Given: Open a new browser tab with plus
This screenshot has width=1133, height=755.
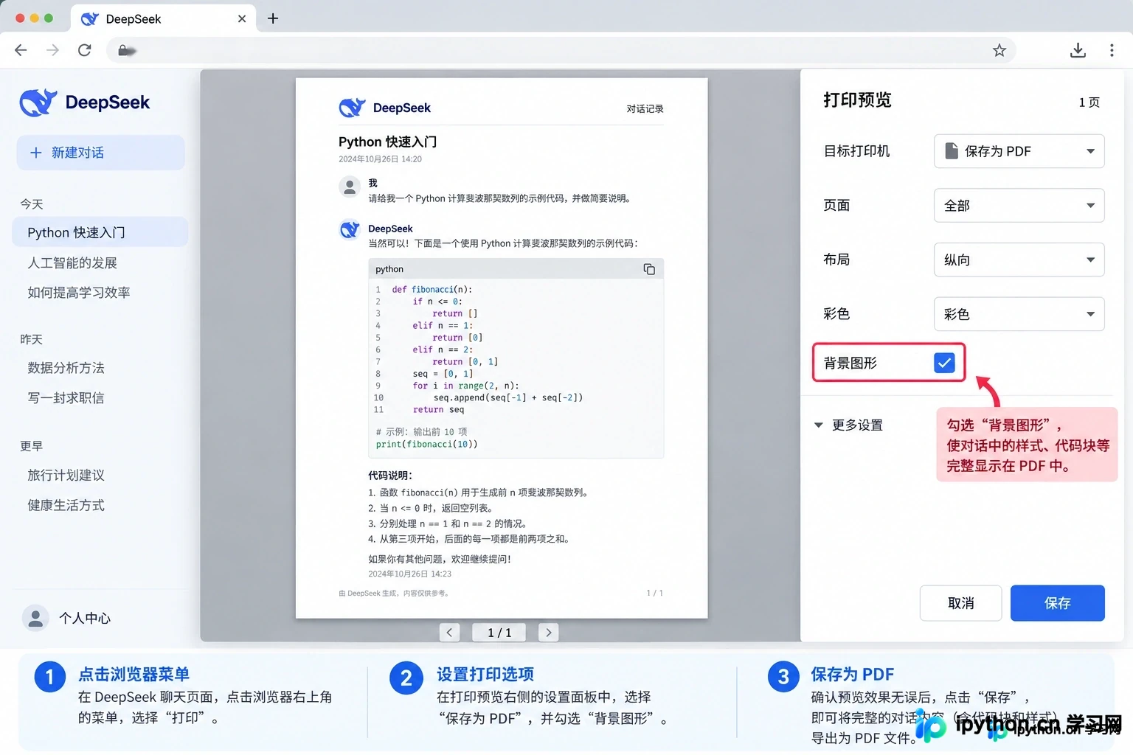Looking at the screenshot, I should pos(273,18).
